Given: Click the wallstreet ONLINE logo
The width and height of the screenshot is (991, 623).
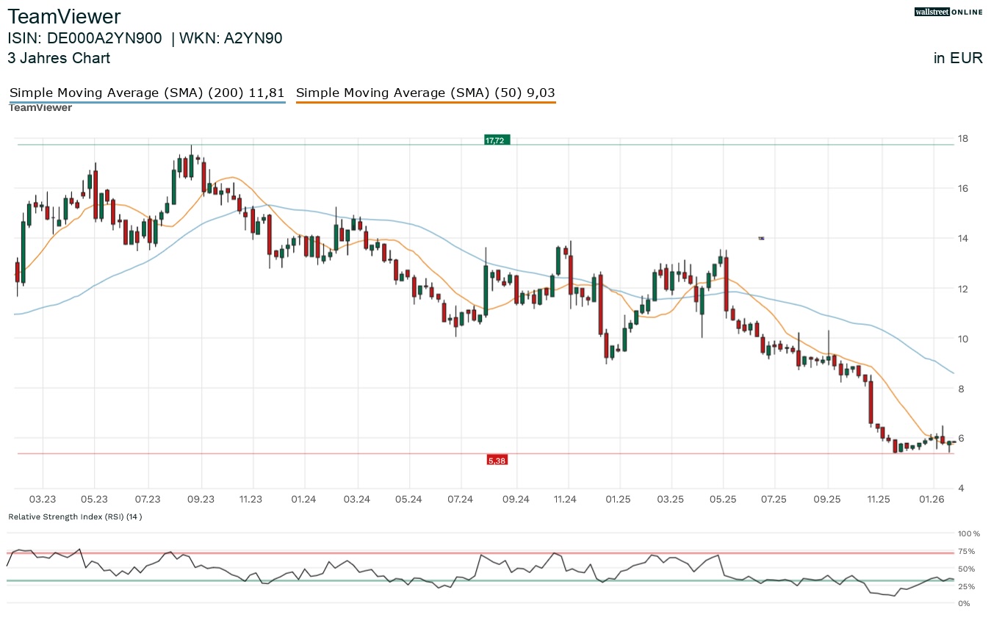Looking at the screenshot, I should (948, 12).
